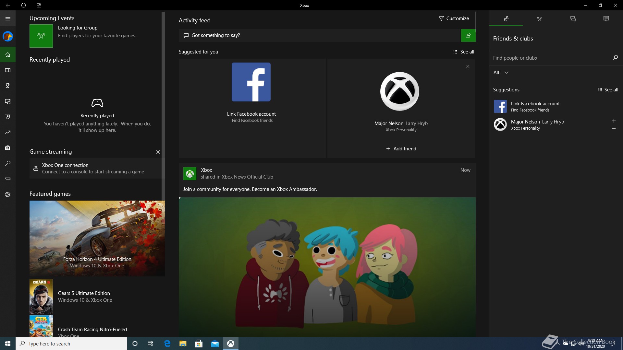Switch to Activity alerts tab icon
The width and height of the screenshot is (623, 350).
(x=606, y=19)
